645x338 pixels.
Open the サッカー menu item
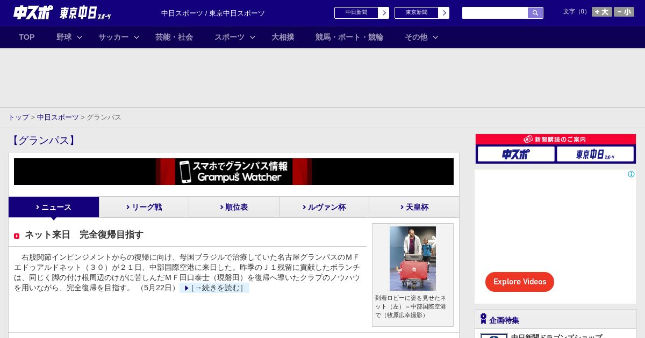(113, 37)
